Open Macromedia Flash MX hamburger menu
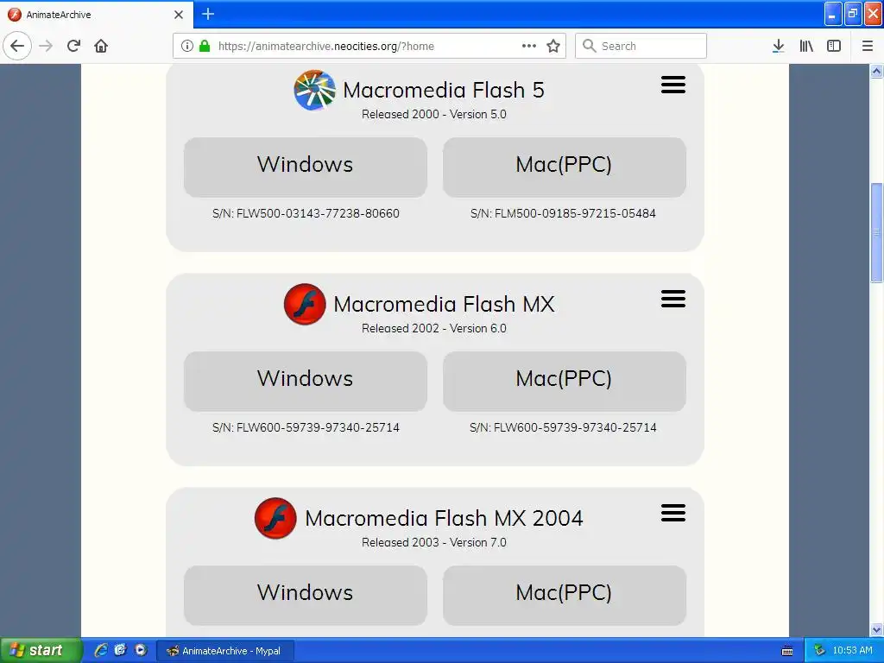The width and height of the screenshot is (884, 663). pyautogui.click(x=673, y=299)
